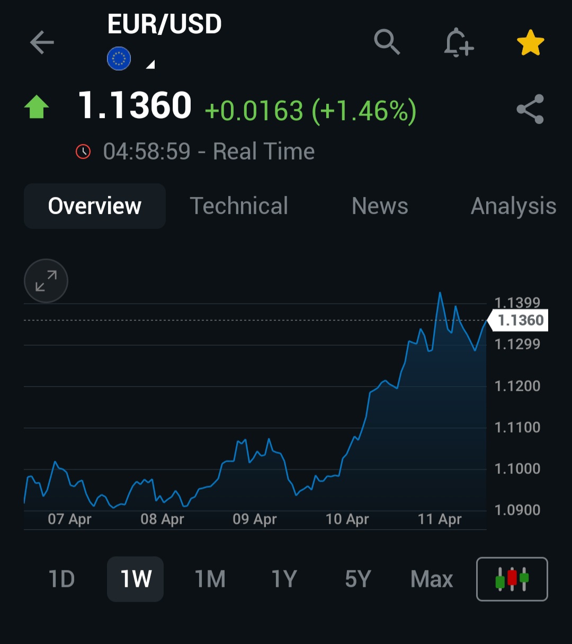The height and width of the screenshot is (644, 572).
Task: Tap the 04:58:59 - Real Time label
Action: point(209,152)
